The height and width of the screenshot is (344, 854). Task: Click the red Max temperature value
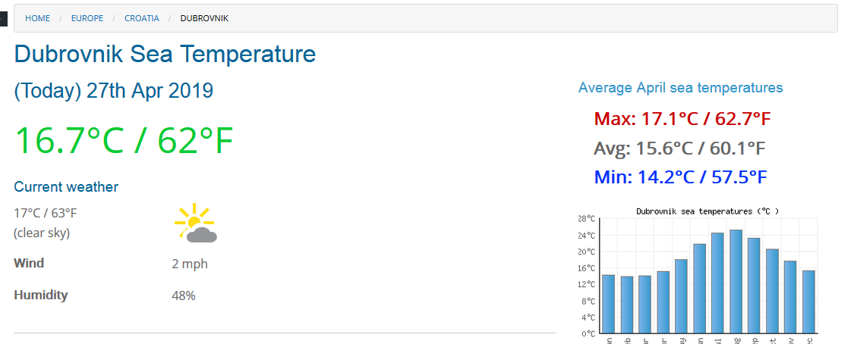tap(682, 119)
